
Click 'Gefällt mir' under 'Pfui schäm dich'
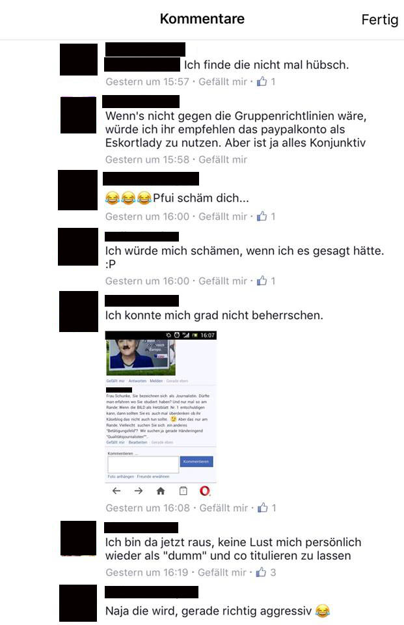tap(222, 216)
